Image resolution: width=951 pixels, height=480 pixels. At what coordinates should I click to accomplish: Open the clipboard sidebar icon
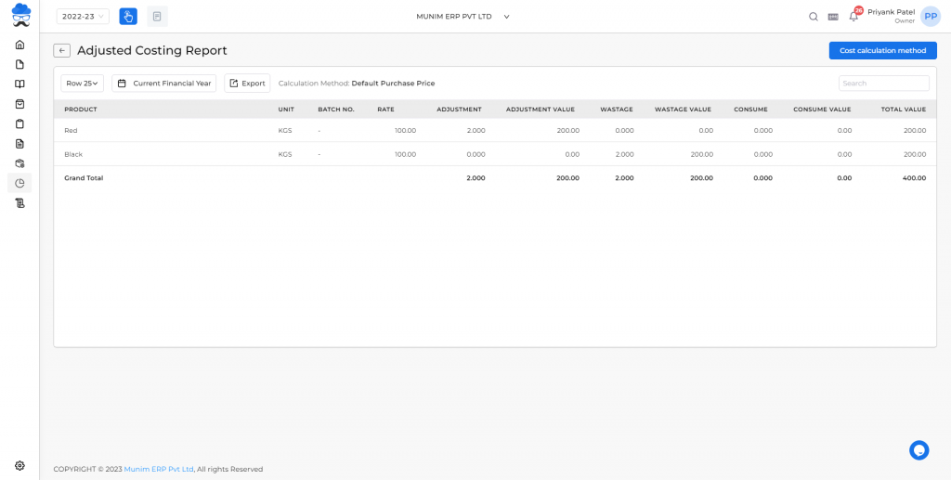click(x=20, y=123)
